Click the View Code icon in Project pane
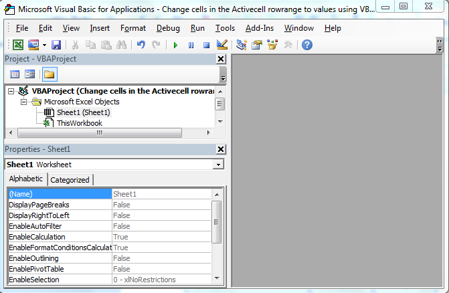The width and height of the screenshot is (449, 293). click(x=15, y=74)
